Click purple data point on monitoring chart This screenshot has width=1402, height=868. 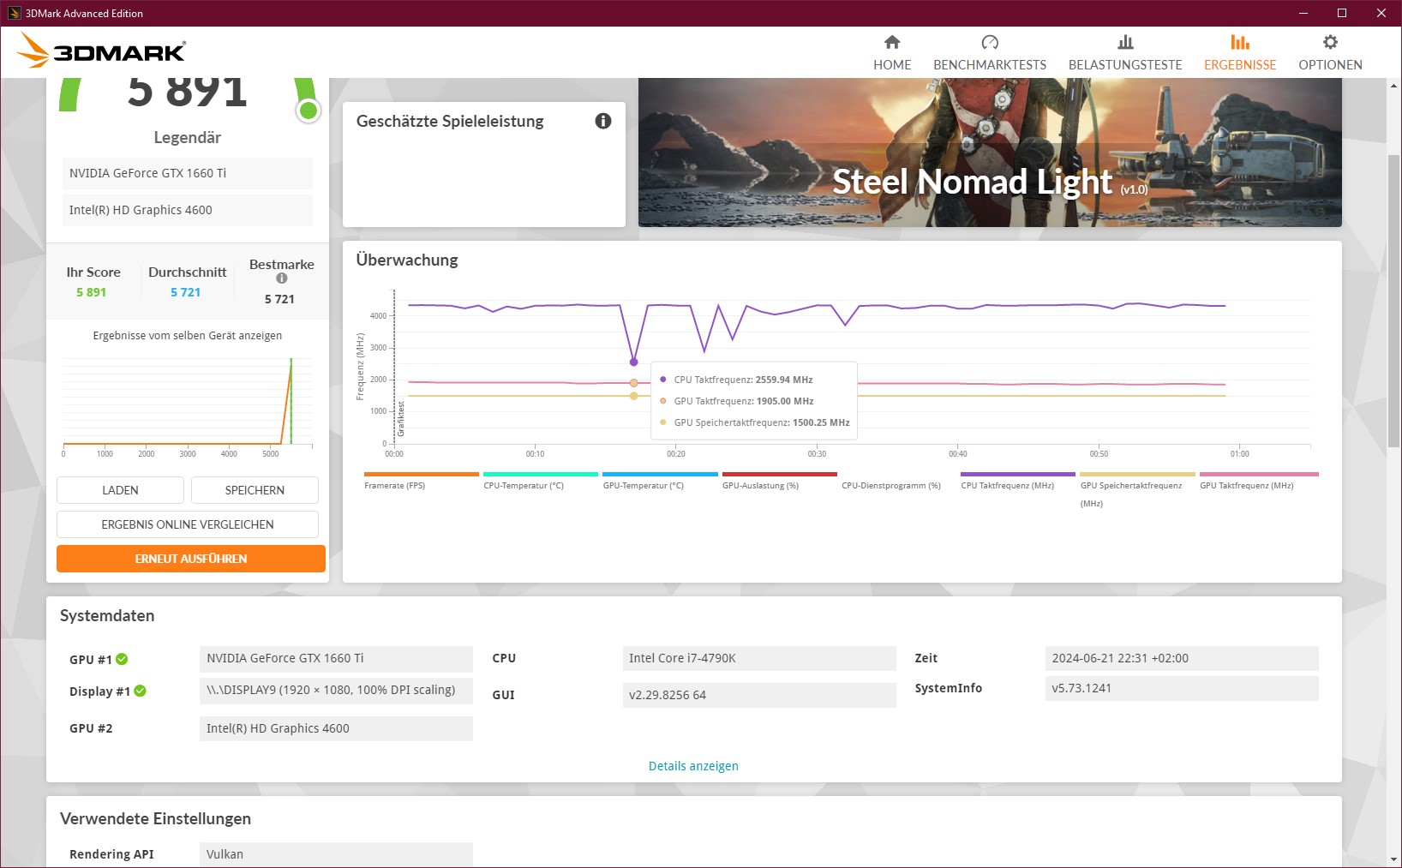pos(634,362)
